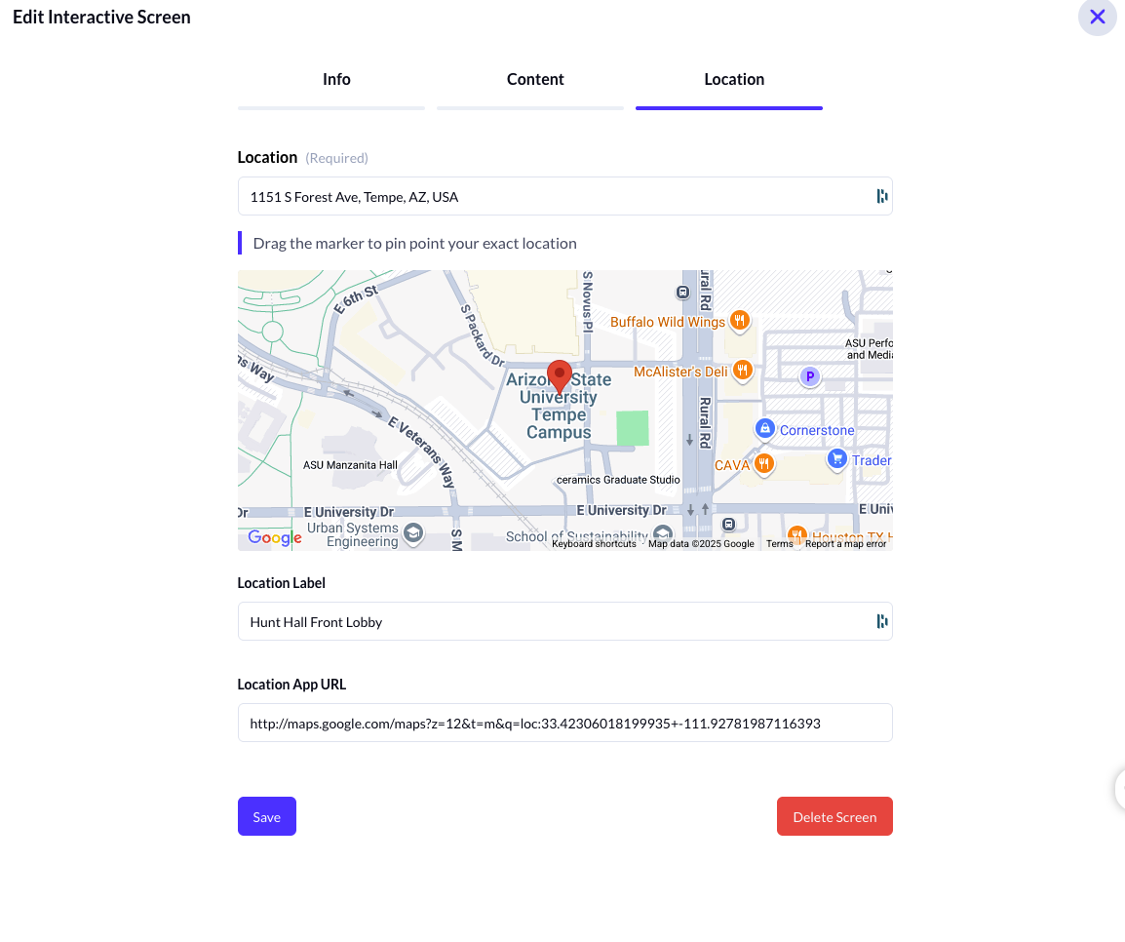Click the Trader Joe's grocery marker

836,459
